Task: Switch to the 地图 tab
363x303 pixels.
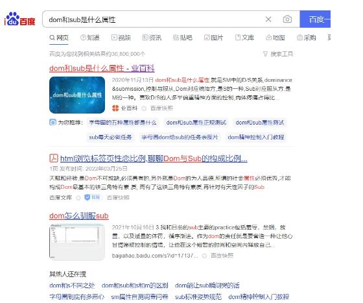Action: (275, 38)
